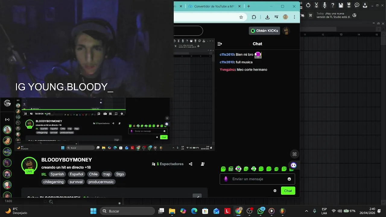386x217 pixels.
Task: Open Chrome downloads icon
Action: pyautogui.click(x=267, y=17)
